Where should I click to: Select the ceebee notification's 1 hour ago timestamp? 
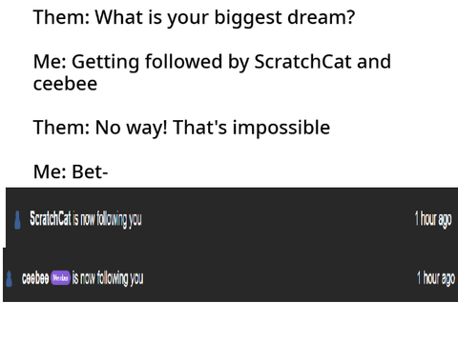click(x=436, y=278)
